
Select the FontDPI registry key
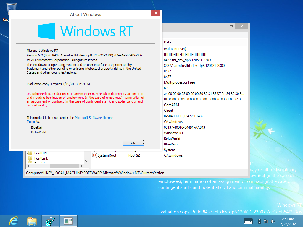tap(40, 153)
